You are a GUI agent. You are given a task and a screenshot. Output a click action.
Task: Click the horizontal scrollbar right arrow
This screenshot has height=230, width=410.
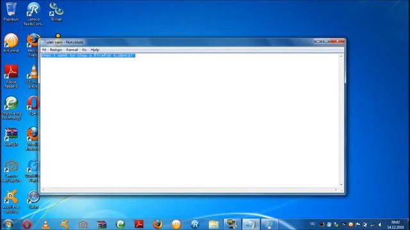[336, 190]
